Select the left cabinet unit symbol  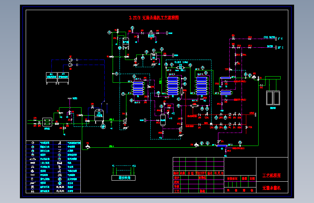tap(51, 78)
